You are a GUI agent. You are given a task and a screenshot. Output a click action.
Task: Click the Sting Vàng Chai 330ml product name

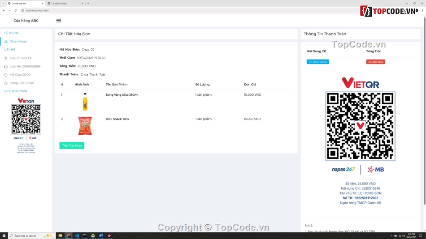[x=122, y=95]
